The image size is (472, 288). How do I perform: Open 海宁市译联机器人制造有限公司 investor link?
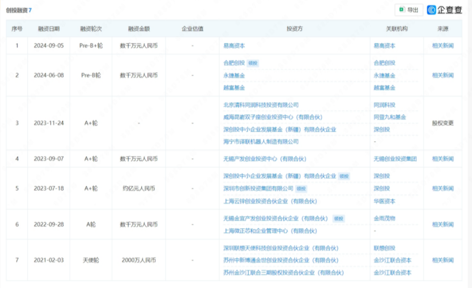pyautogui.click(x=261, y=141)
